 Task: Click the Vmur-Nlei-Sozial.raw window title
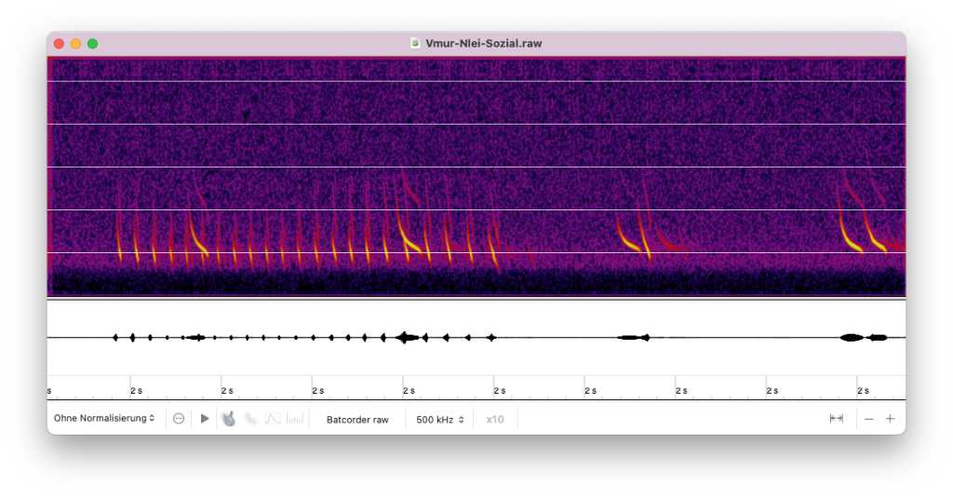[483, 43]
